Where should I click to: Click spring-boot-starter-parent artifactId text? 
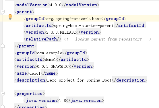pos(84,26)
